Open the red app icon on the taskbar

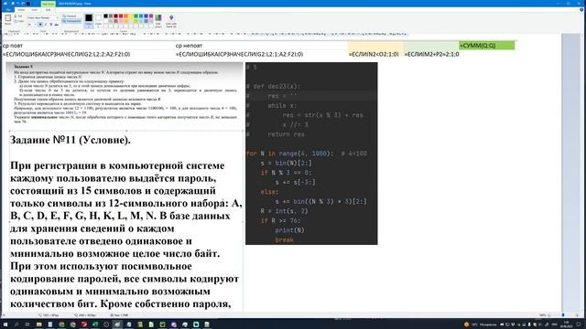point(83,324)
